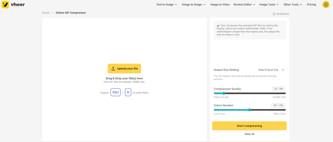Click the Clear all link
Image resolution: width=333 pixels, height=142 pixels.
pyautogui.click(x=249, y=134)
